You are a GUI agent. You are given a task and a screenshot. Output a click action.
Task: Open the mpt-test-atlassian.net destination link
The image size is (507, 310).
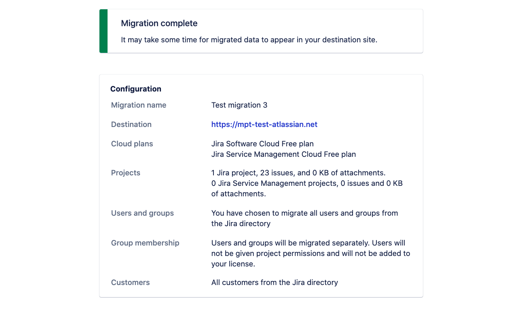pyautogui.click(x=264, y=124)
